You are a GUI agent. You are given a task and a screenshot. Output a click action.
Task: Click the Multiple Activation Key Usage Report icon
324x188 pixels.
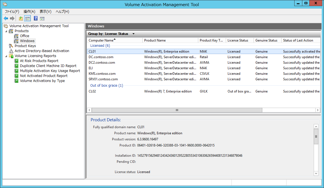pos(16,71)
